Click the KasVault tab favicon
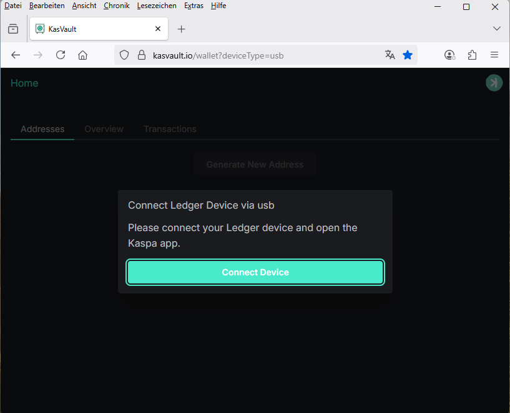This screenshot has height=413, width=510. pyautogui.click(x=40, y=29)
